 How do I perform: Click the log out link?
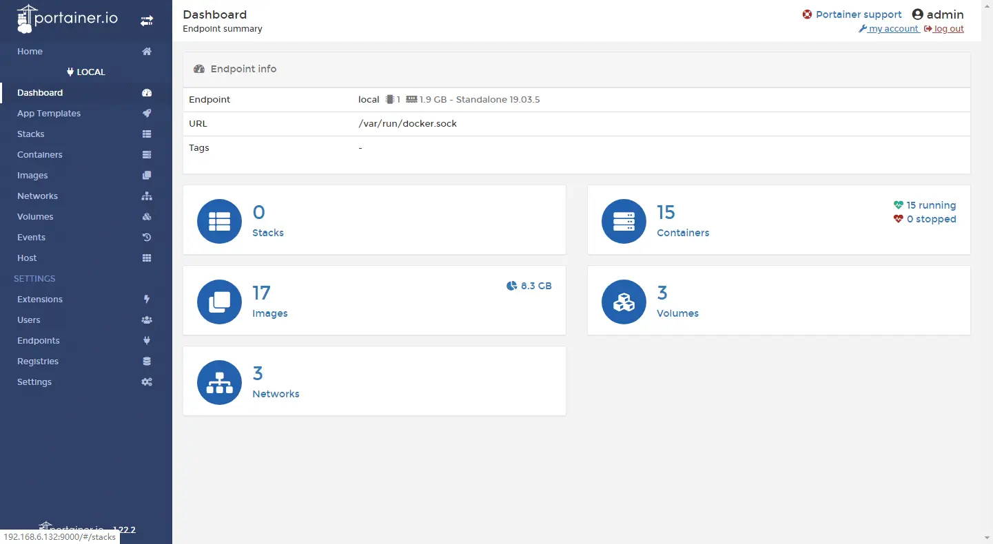(x=944, y=29)
